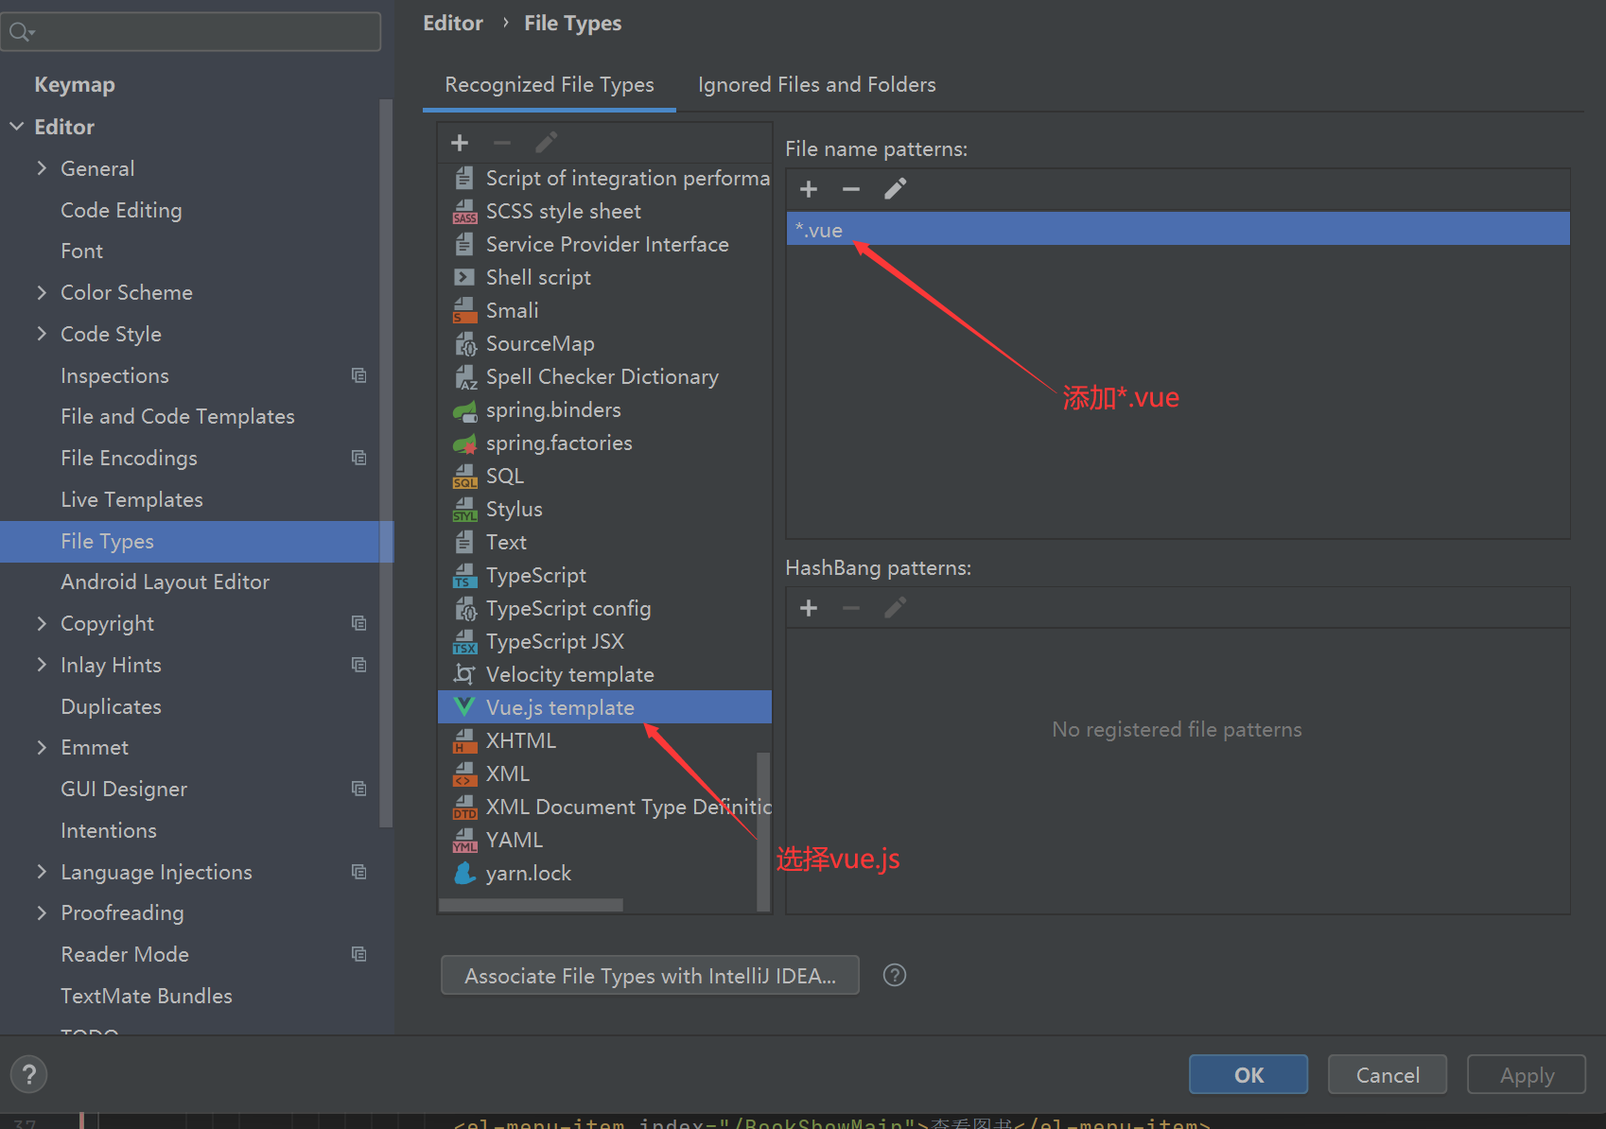Click the Spell Checker Dictionary icon
Image resolution: width=1606 pixels, height=1129 pixels.
point(464,376)
